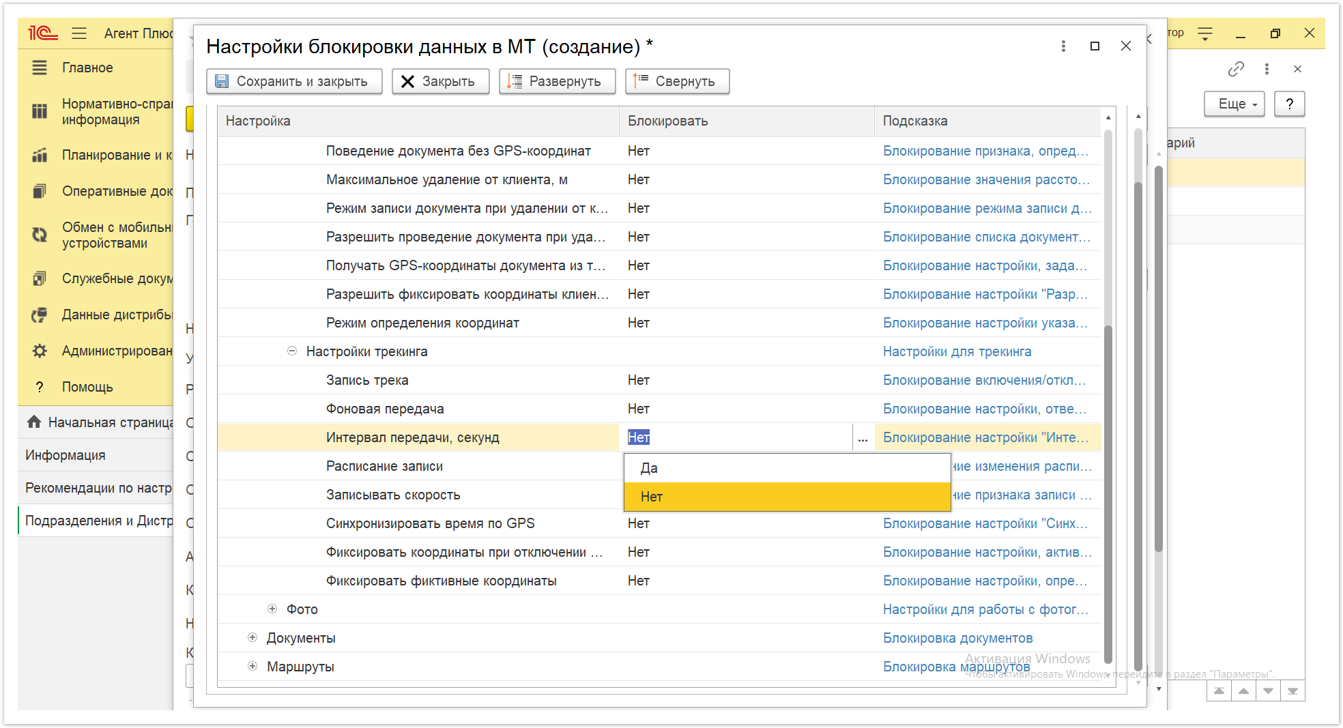Click the Администрирование gear icon

40,351
